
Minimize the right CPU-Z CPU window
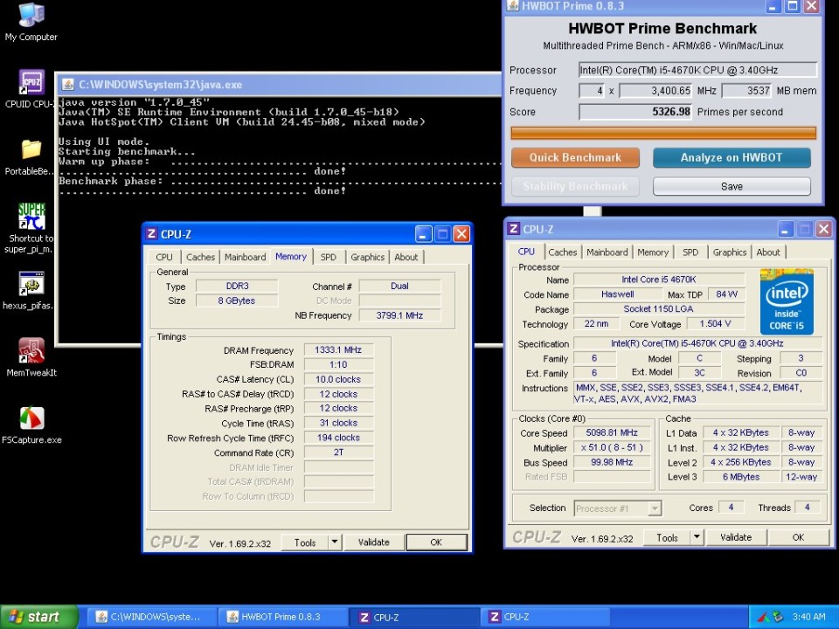tap(785, 230)
